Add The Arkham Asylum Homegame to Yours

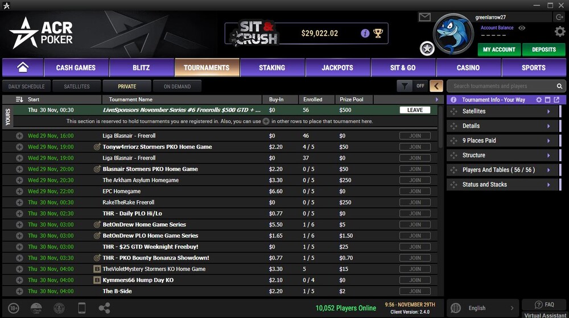tap(19, 181)
